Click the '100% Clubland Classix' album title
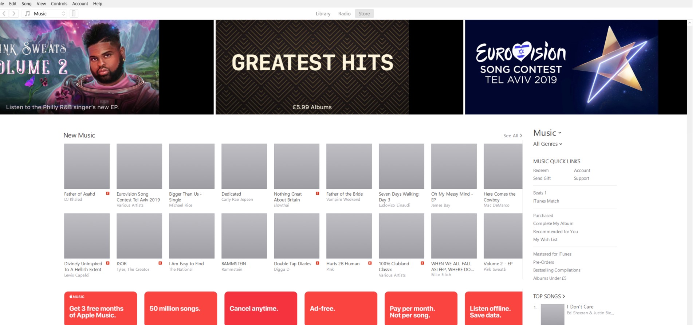The width and height of the screenshot is (696, 325). click(x=394, y=267)
